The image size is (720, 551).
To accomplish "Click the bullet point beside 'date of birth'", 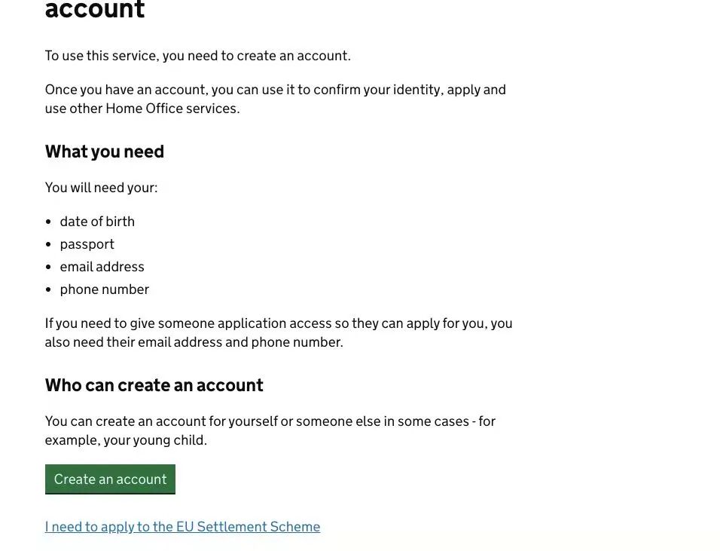I will click(x=49, y=222).
